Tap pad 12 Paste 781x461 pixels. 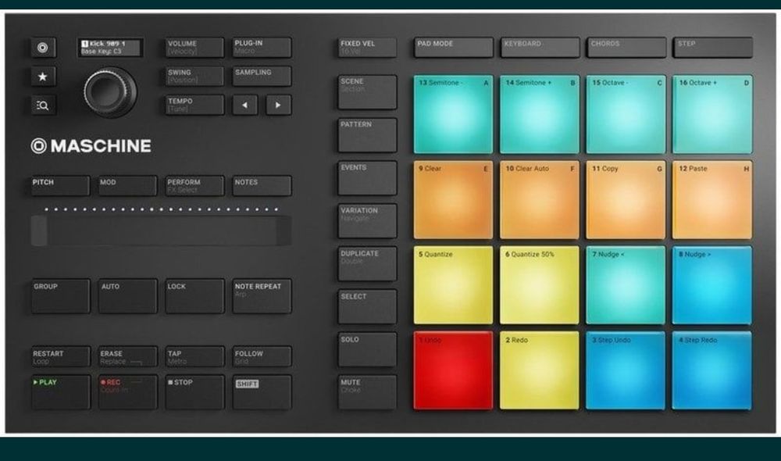[713, 200]
